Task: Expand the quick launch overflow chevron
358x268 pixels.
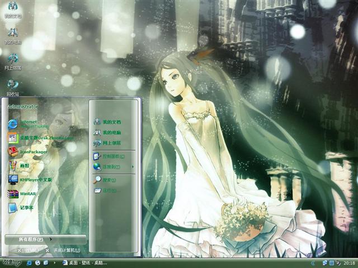Action: click(54, 263)
